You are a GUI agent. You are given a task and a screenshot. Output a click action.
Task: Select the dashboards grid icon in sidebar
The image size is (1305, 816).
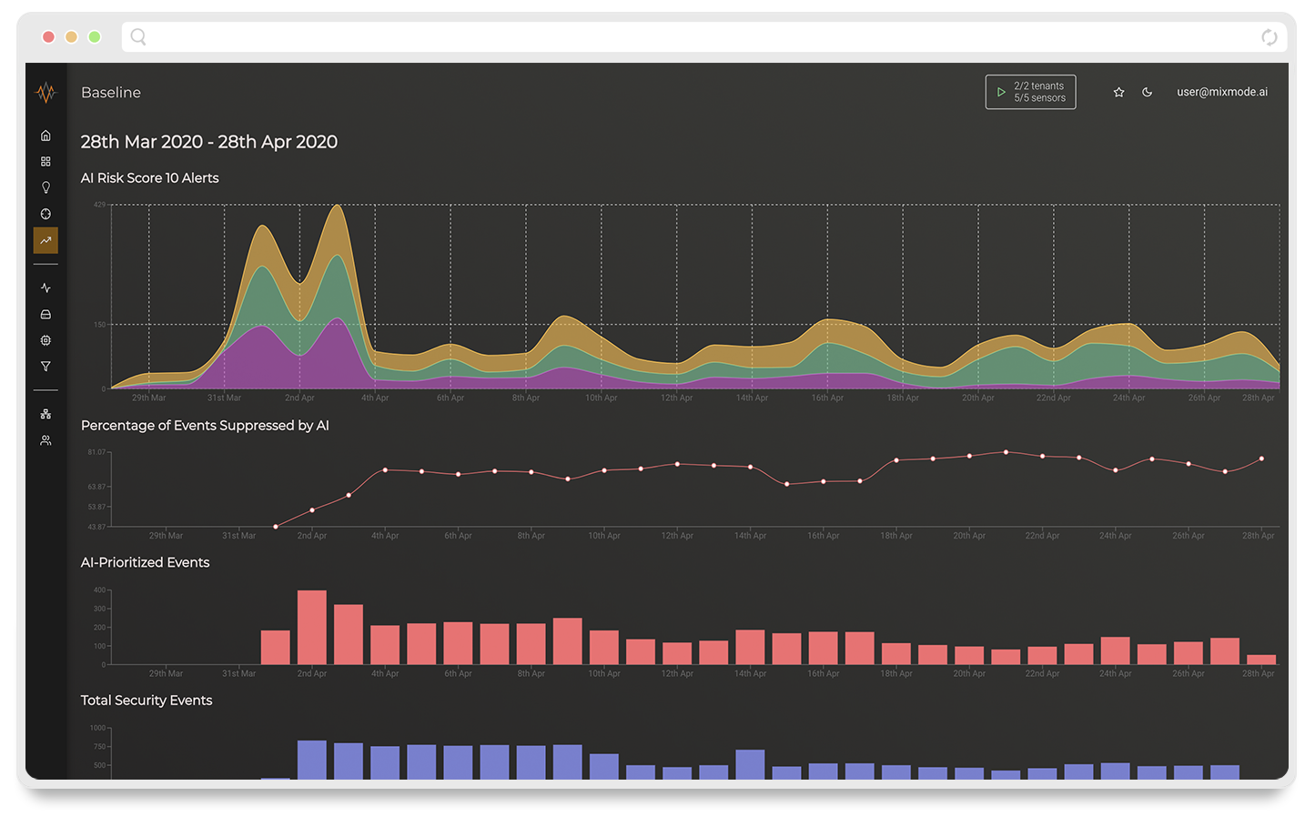(46, 161)
